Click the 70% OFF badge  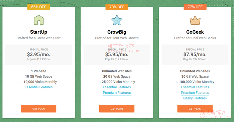click(117, 7)
